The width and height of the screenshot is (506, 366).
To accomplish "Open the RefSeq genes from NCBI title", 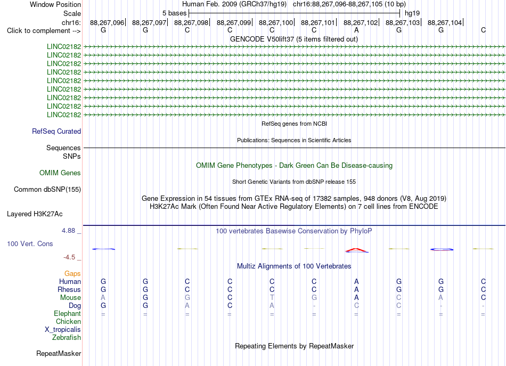I will [294, 124].
